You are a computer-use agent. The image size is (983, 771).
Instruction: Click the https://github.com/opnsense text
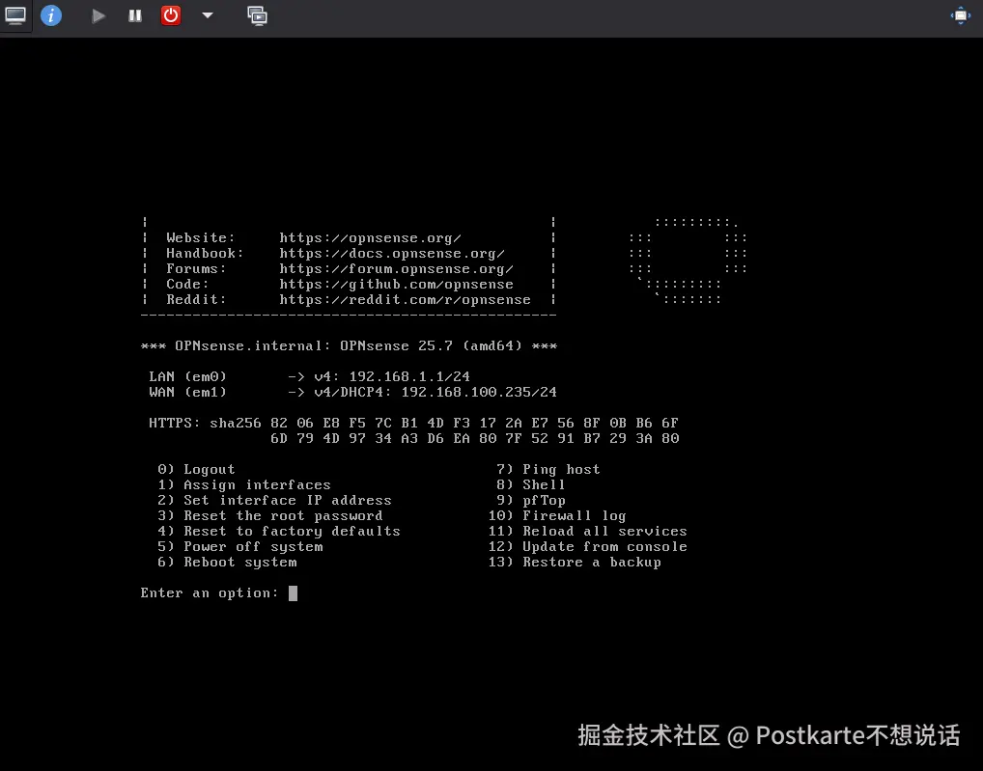396,285
